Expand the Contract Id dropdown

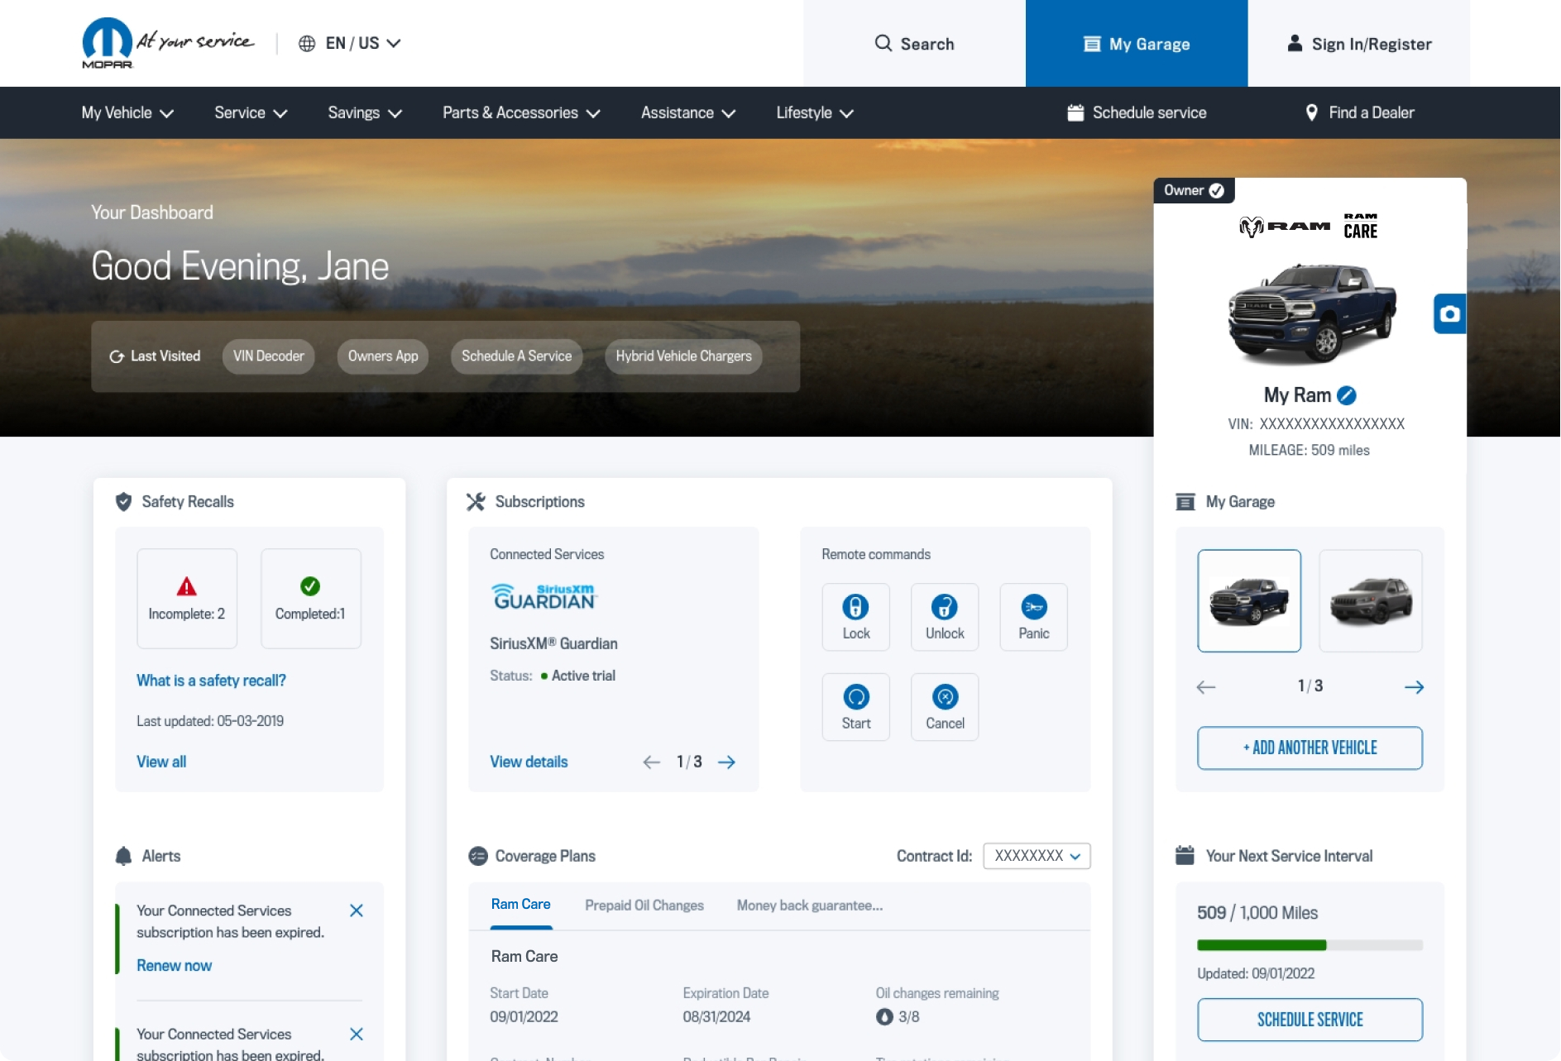click(1036, 856)
